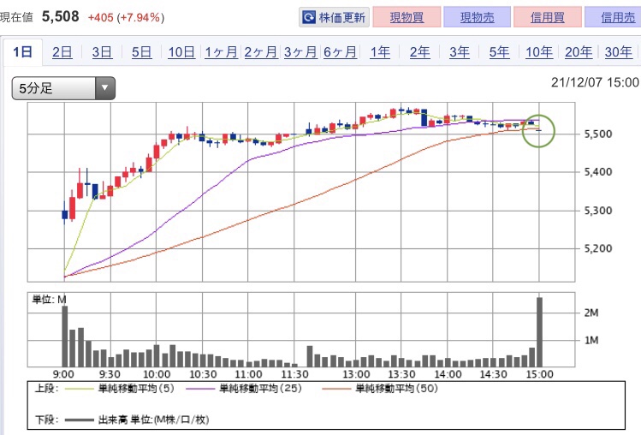Open the 5分足 interval dropdown
Viewport: 641px width, 435px height.
pos(63,88)
